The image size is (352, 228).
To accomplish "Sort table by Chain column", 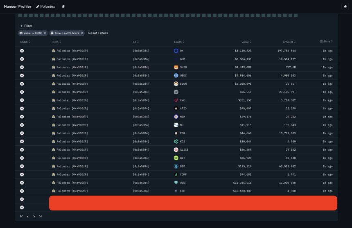I will click(25, 42).
